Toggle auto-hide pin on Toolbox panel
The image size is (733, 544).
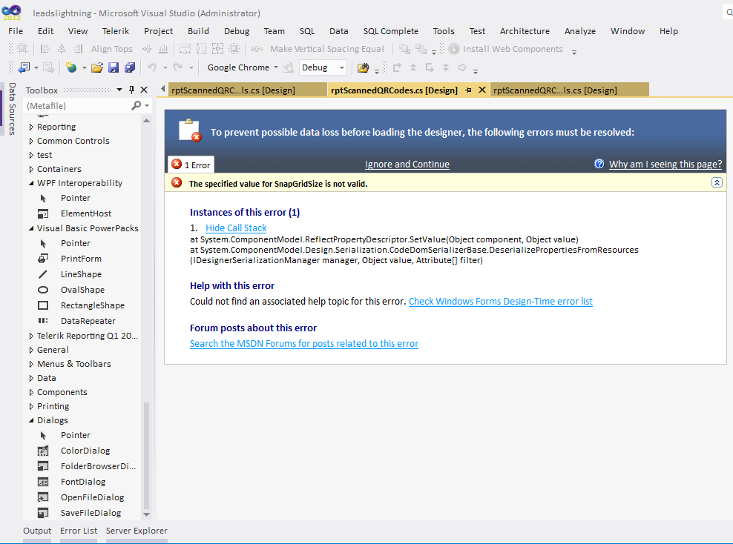click(132, 90)
